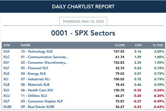Open 09 - Real Estate XLRE chart
This screenshot has height=111, width=166.
38,107
